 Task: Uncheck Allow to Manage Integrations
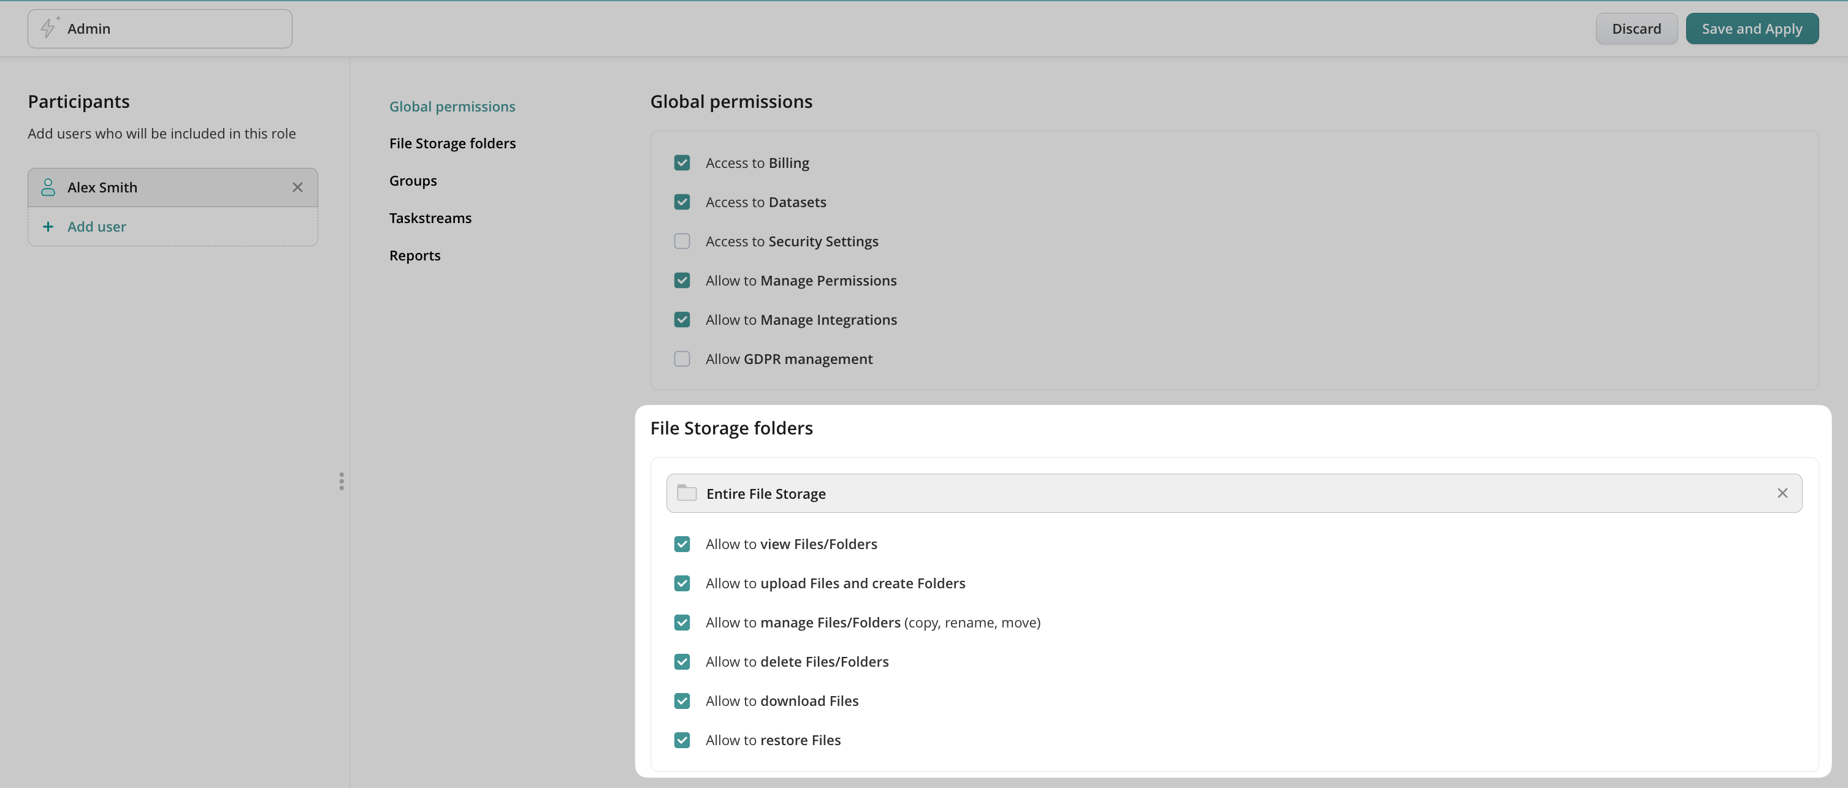682,320
